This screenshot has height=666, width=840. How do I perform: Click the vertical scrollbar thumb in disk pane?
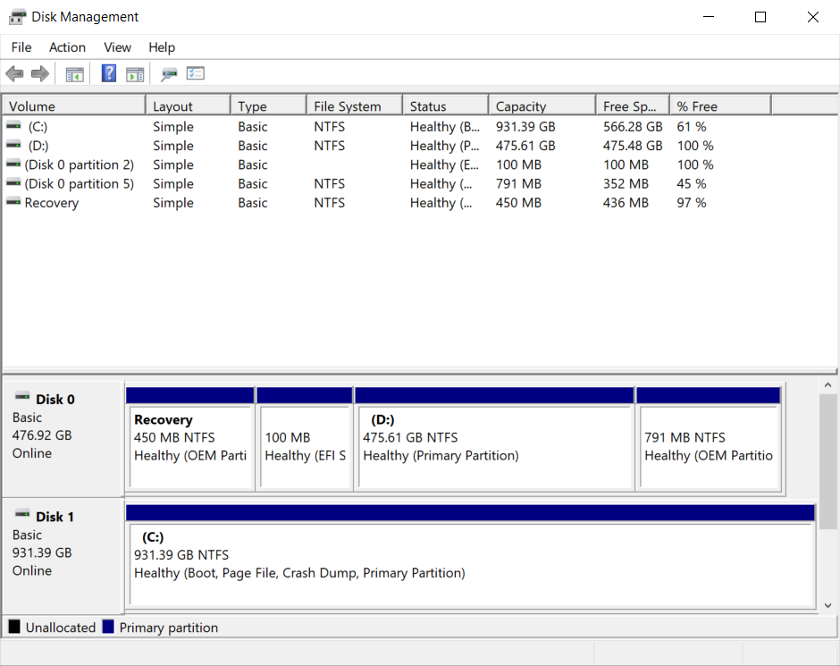[x=827, y=462]
